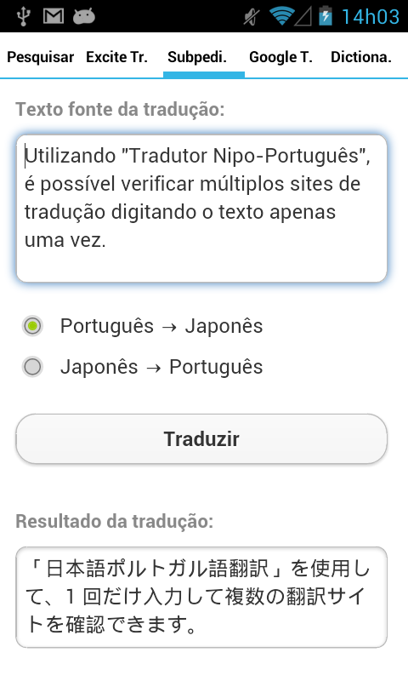Tap the Português → Japonês label text
The image size is (408, 681).
point(161,326)
